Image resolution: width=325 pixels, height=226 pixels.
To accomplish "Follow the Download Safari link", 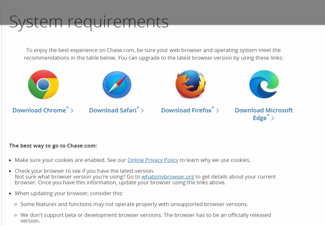I will click(113, 111).
